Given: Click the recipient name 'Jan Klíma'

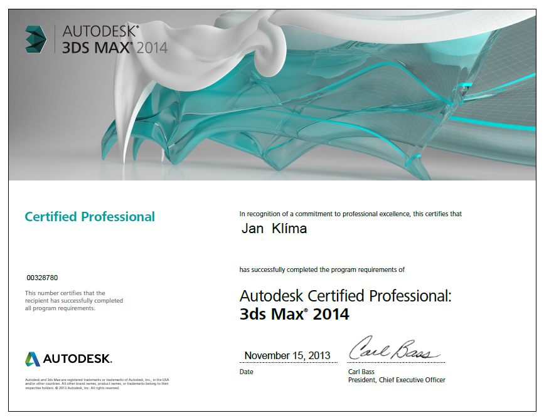Looking at the screenshot, I should (274, 228).
